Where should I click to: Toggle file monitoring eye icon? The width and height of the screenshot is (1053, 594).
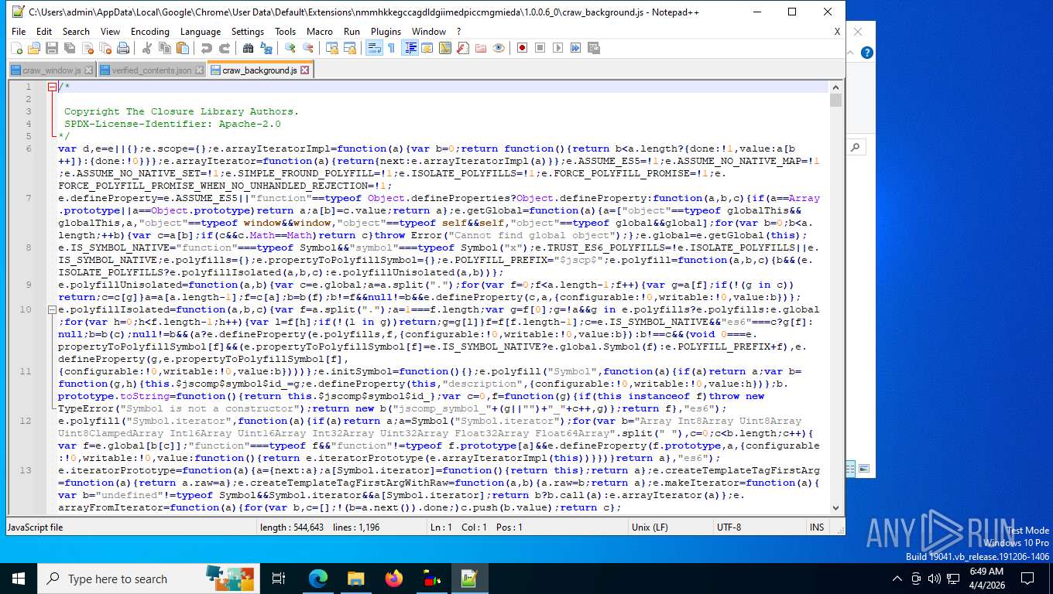[498, 48]
